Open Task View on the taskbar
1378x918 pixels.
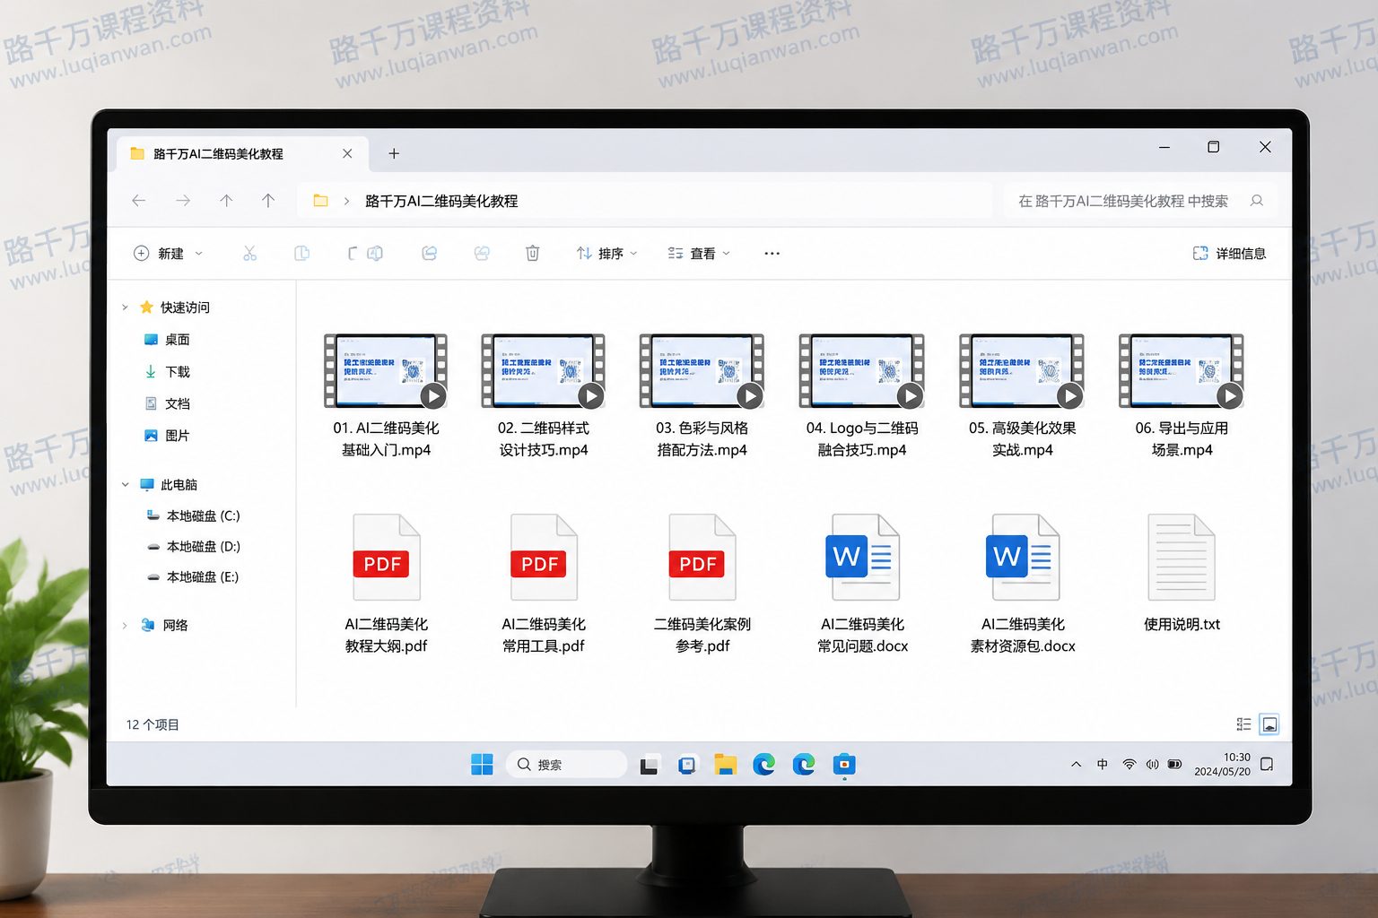(x=649, y=765)
